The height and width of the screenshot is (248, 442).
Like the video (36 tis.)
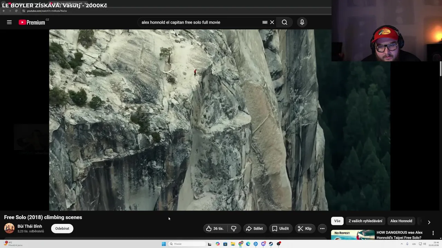pos(215,228)
